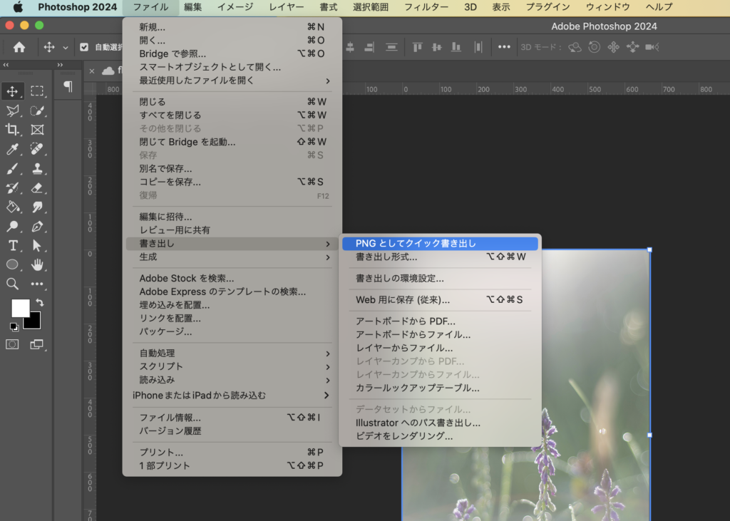
Task: Choose Web 用に保存 (従来)...
Action: coord(440,300)
